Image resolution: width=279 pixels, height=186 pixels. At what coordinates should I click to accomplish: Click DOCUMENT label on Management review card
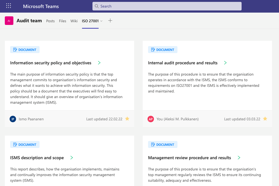pyautogui.click(x=165, y=145)
